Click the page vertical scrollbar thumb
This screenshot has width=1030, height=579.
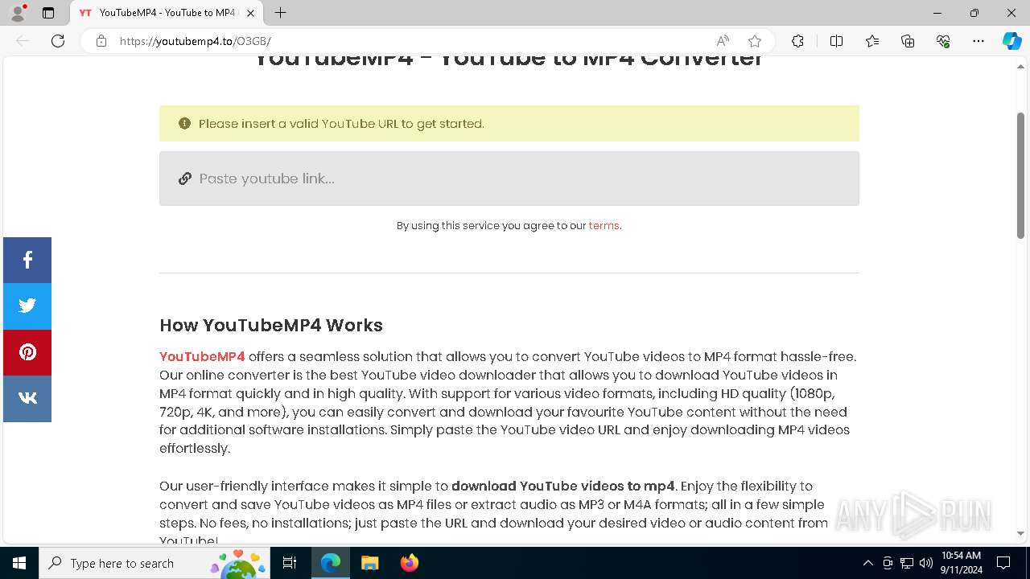tap(1020, 175)
